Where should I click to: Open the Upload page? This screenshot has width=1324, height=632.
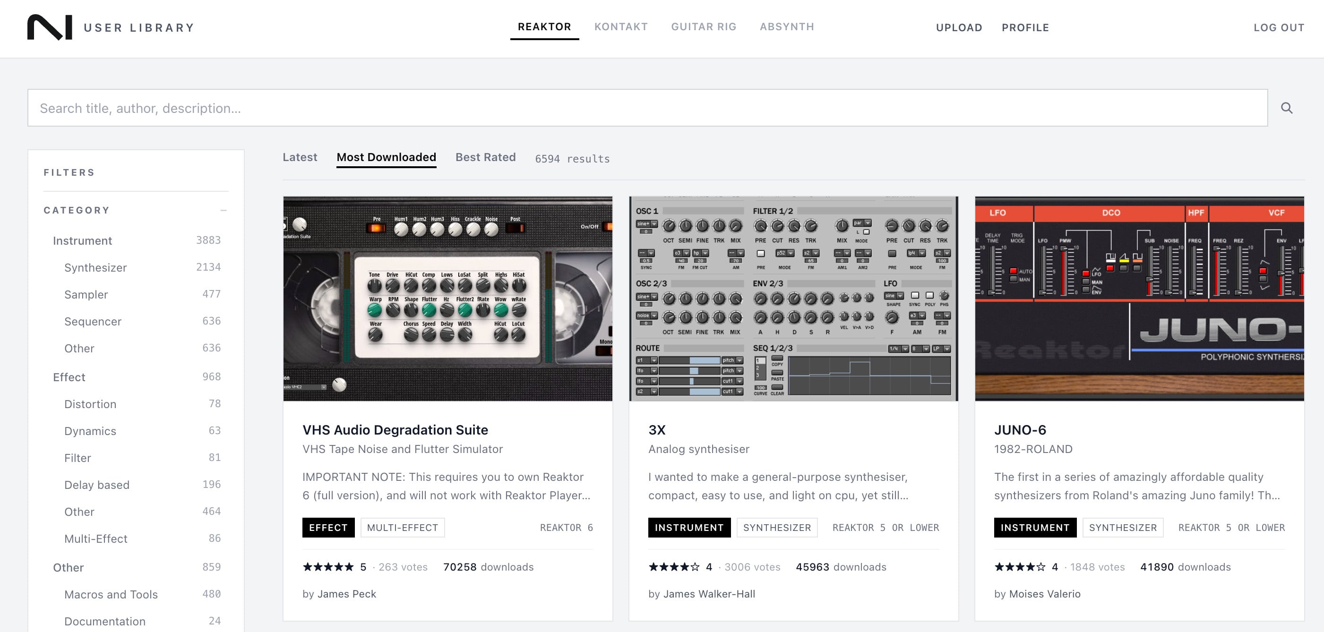point(959,28)
